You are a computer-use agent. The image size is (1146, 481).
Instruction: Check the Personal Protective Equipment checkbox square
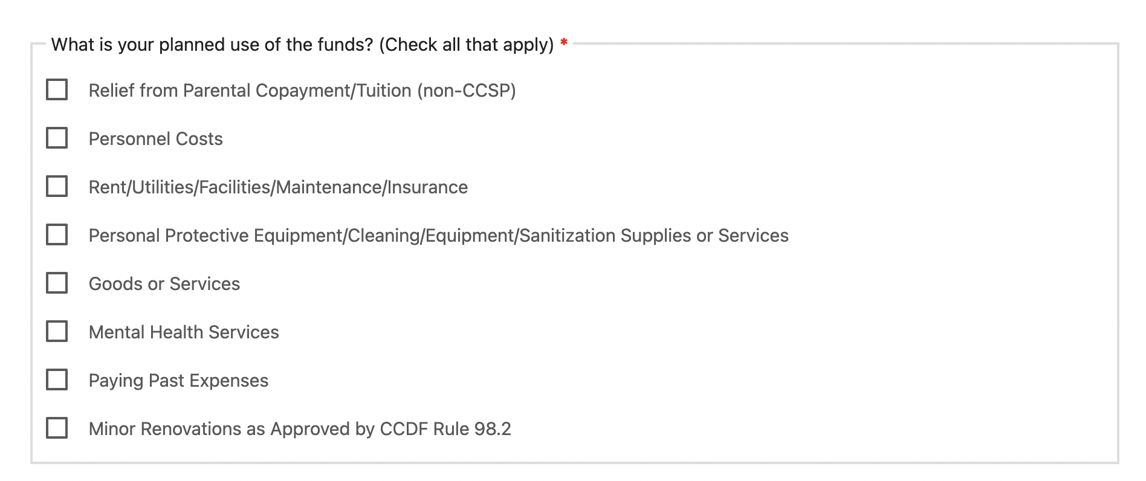pyautogui.click(x=57, y=234)
